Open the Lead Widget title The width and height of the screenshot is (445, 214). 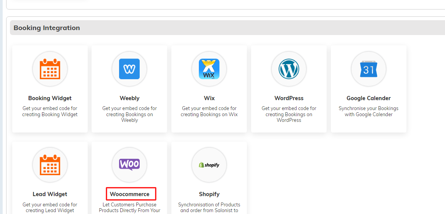(50, 194)
